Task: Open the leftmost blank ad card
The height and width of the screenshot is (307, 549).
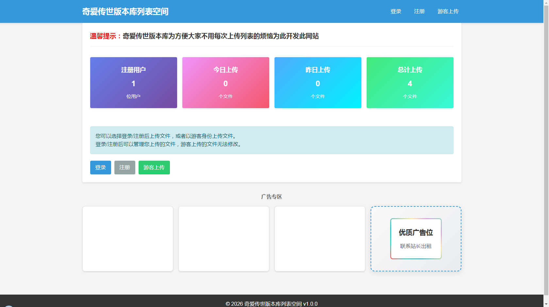Action: 128,239
